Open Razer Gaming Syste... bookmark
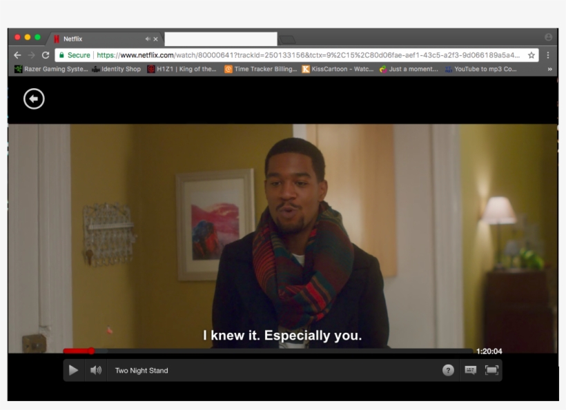 point(51,69)
